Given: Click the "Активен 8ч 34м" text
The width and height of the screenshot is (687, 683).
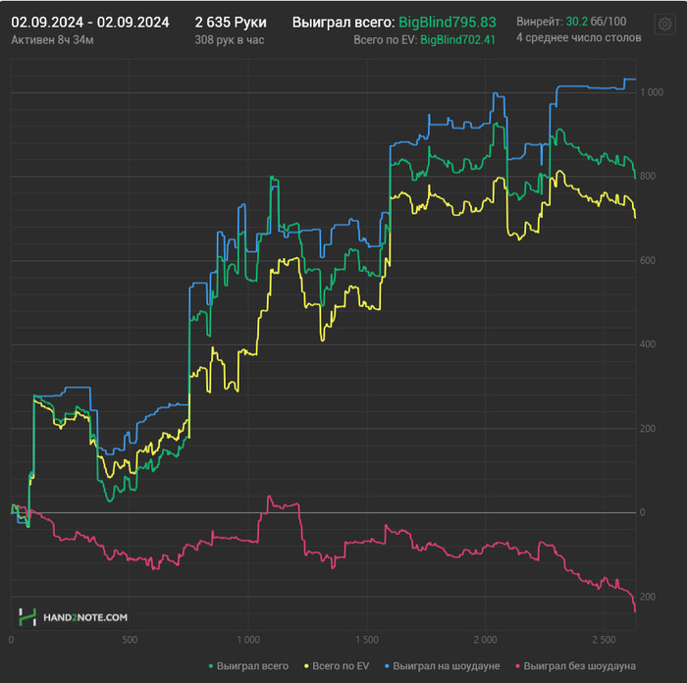Looking at the screenshot, I should [52, 40].
